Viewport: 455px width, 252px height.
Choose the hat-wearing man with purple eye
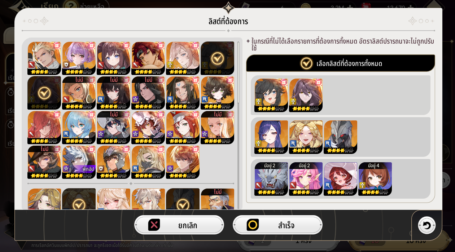pos(44,162)
